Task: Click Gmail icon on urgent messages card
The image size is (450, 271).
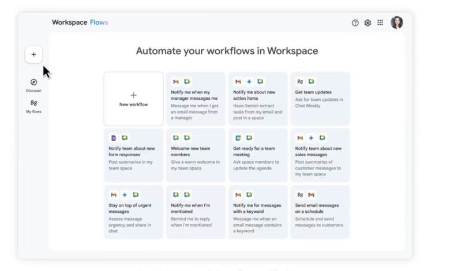Action: pos(114,195)
